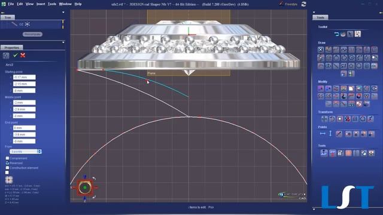
Task: Click the icon left of green checkmark
Action: [x=6, y=56]
